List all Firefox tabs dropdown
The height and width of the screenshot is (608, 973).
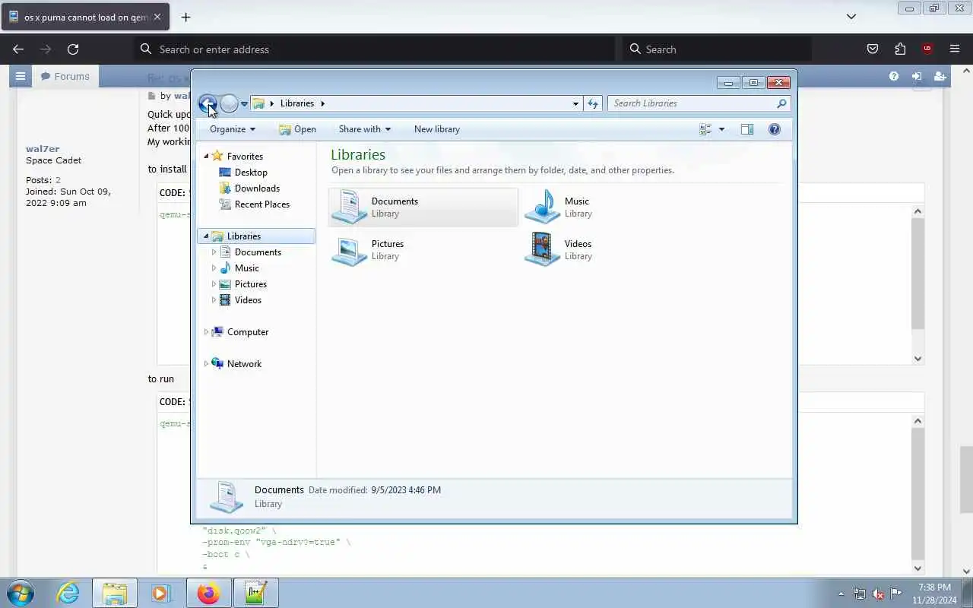pos(851,17)
